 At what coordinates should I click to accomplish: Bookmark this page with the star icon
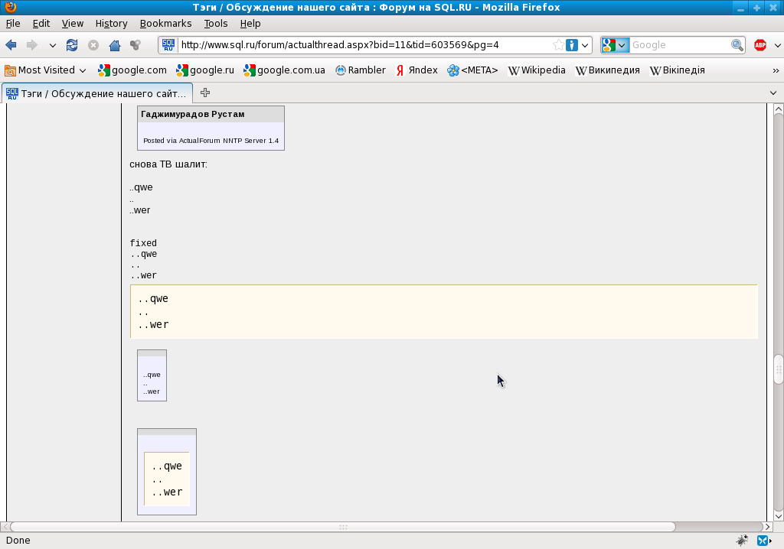pos(558,45)
